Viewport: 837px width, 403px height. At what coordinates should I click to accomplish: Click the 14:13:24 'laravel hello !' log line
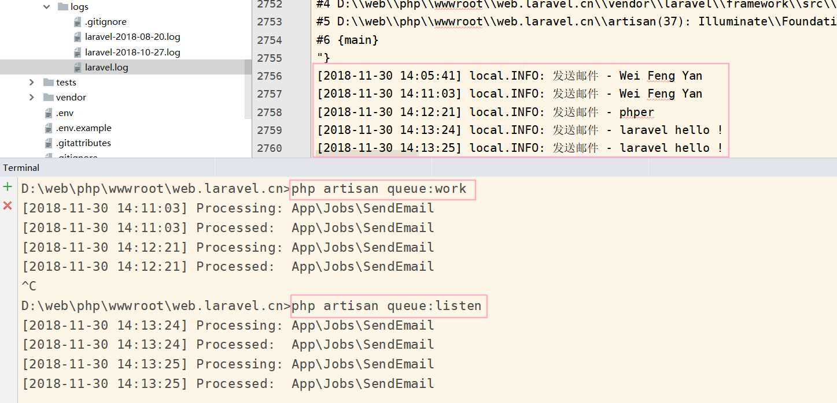(x=520, y=130)
